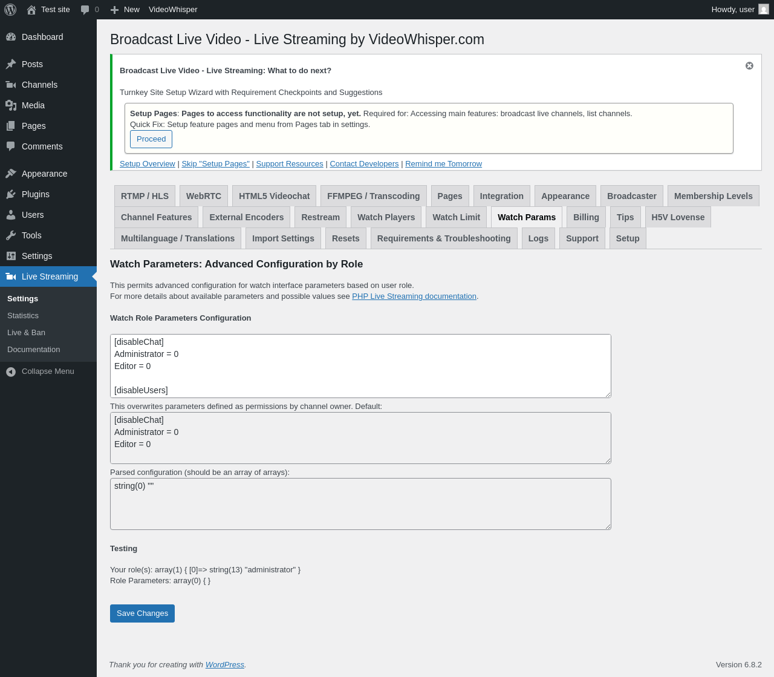Open Import Settings tab
This screenshot has height=677, width=774.
283,238
